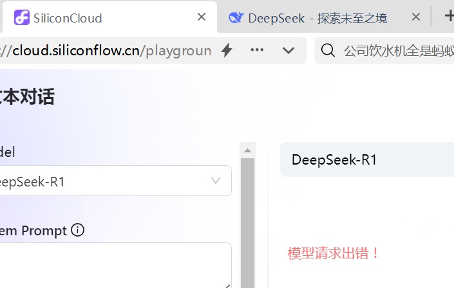Viewport: 454px width, 288px height.
Task: Click the SiliconCloud favicon on the tab
Action: click(x=22, y=17)
